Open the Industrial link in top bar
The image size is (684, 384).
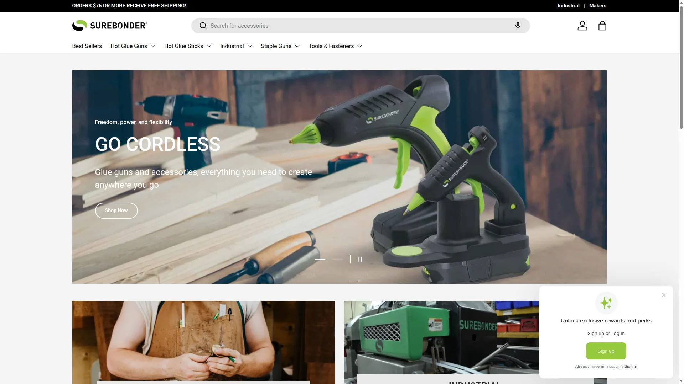click(x=569, y=6)
